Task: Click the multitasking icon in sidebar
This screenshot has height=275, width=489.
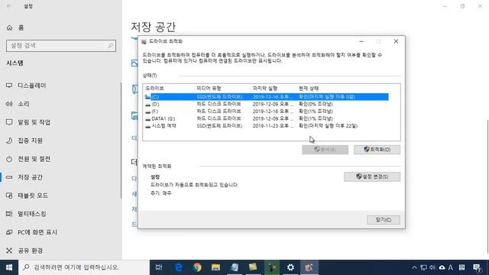Action: (9, 214)
